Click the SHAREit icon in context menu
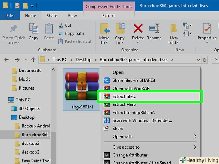219x164 pixels. (107, 80)
